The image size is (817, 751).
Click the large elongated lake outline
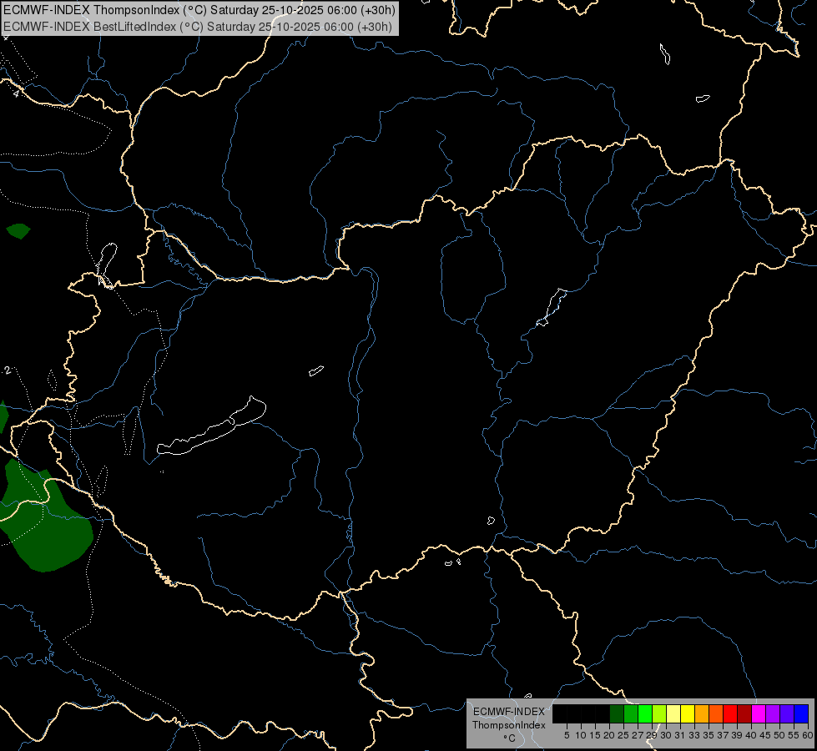[x=212, y=426]
